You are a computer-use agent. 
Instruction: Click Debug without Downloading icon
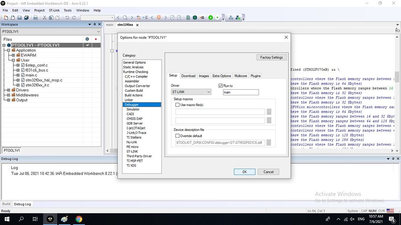point(218,18)
